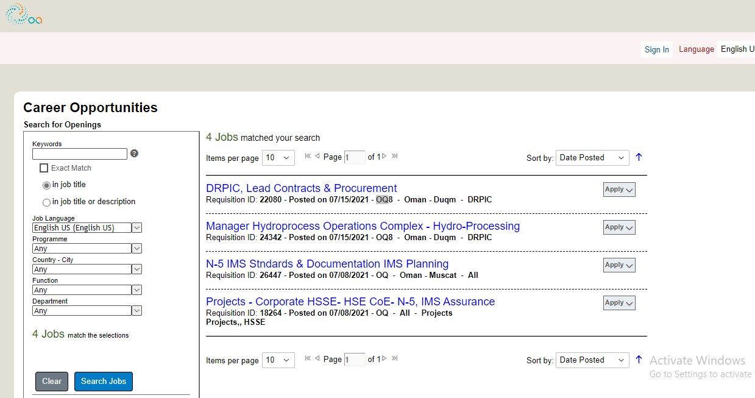Image resolution: width=755 pixels, height=398 pixels.
Task: Select 'in job title or description' radio option
Action: click(x=46, y=202)
